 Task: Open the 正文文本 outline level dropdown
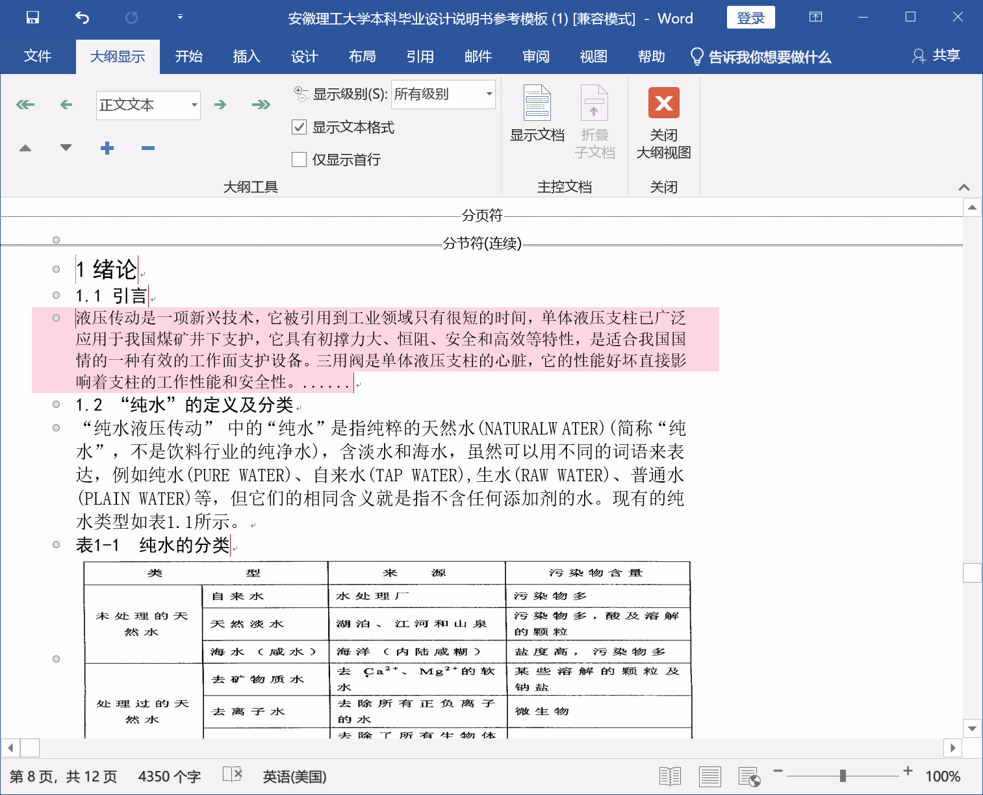194,105
